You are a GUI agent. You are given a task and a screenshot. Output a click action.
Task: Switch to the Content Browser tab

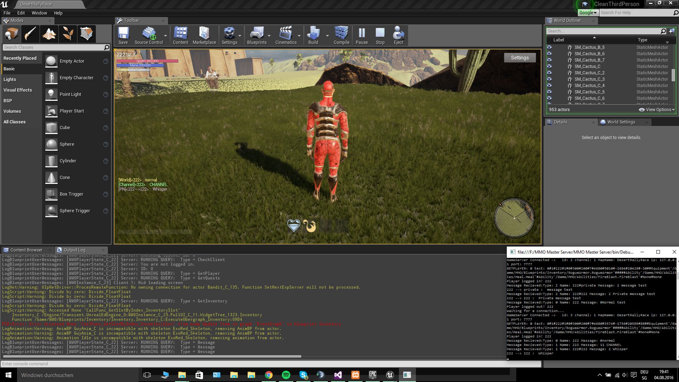coord(27,250)
